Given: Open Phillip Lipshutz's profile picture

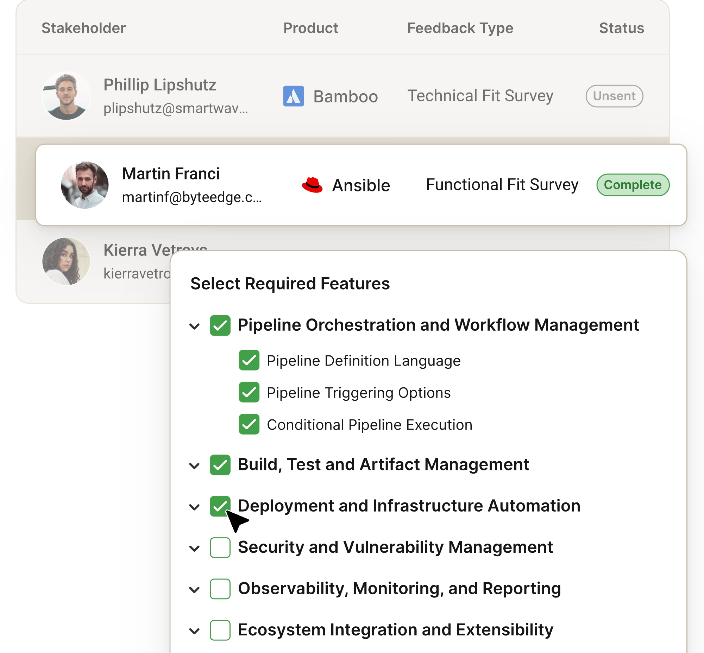Looking at the screenshot, I should pyautogui.click(x=67, y=96).
